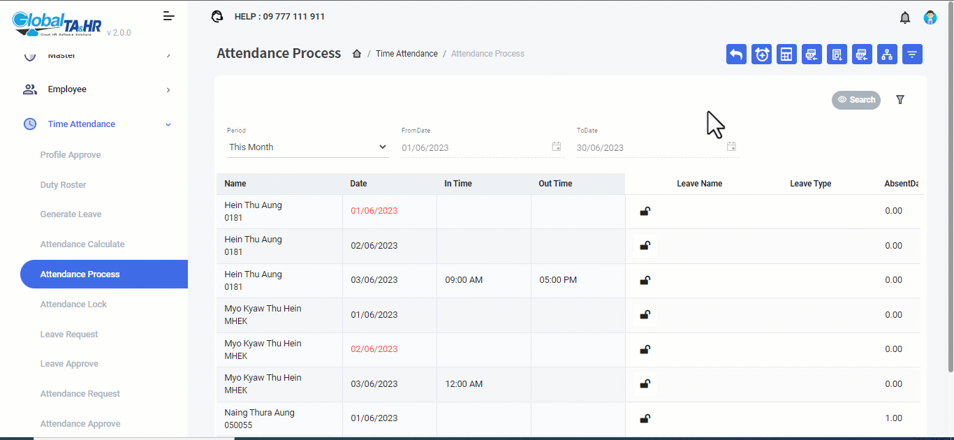
Task: Click the document download toolbar icon
Action: 837,54
